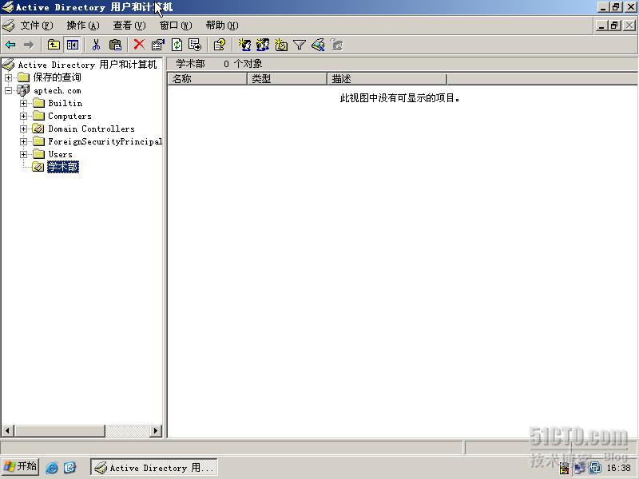Collapse the aptech.com domain node
639x479 pixels.
pos(8,90)
